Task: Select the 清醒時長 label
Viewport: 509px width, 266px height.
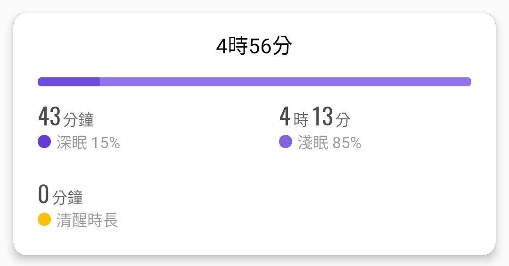Action: coord(87,220)
